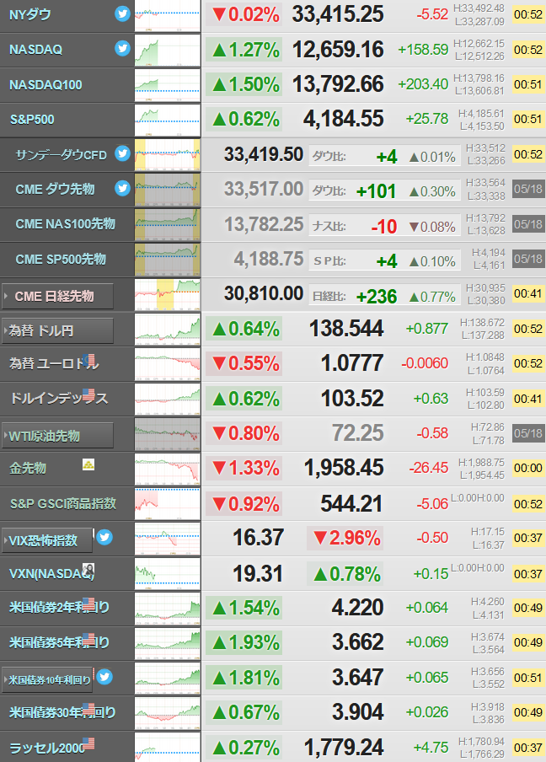Click サンデーダウCFD price 33,419.50
This screenshot has width=546, height=762.
[264, 154]
